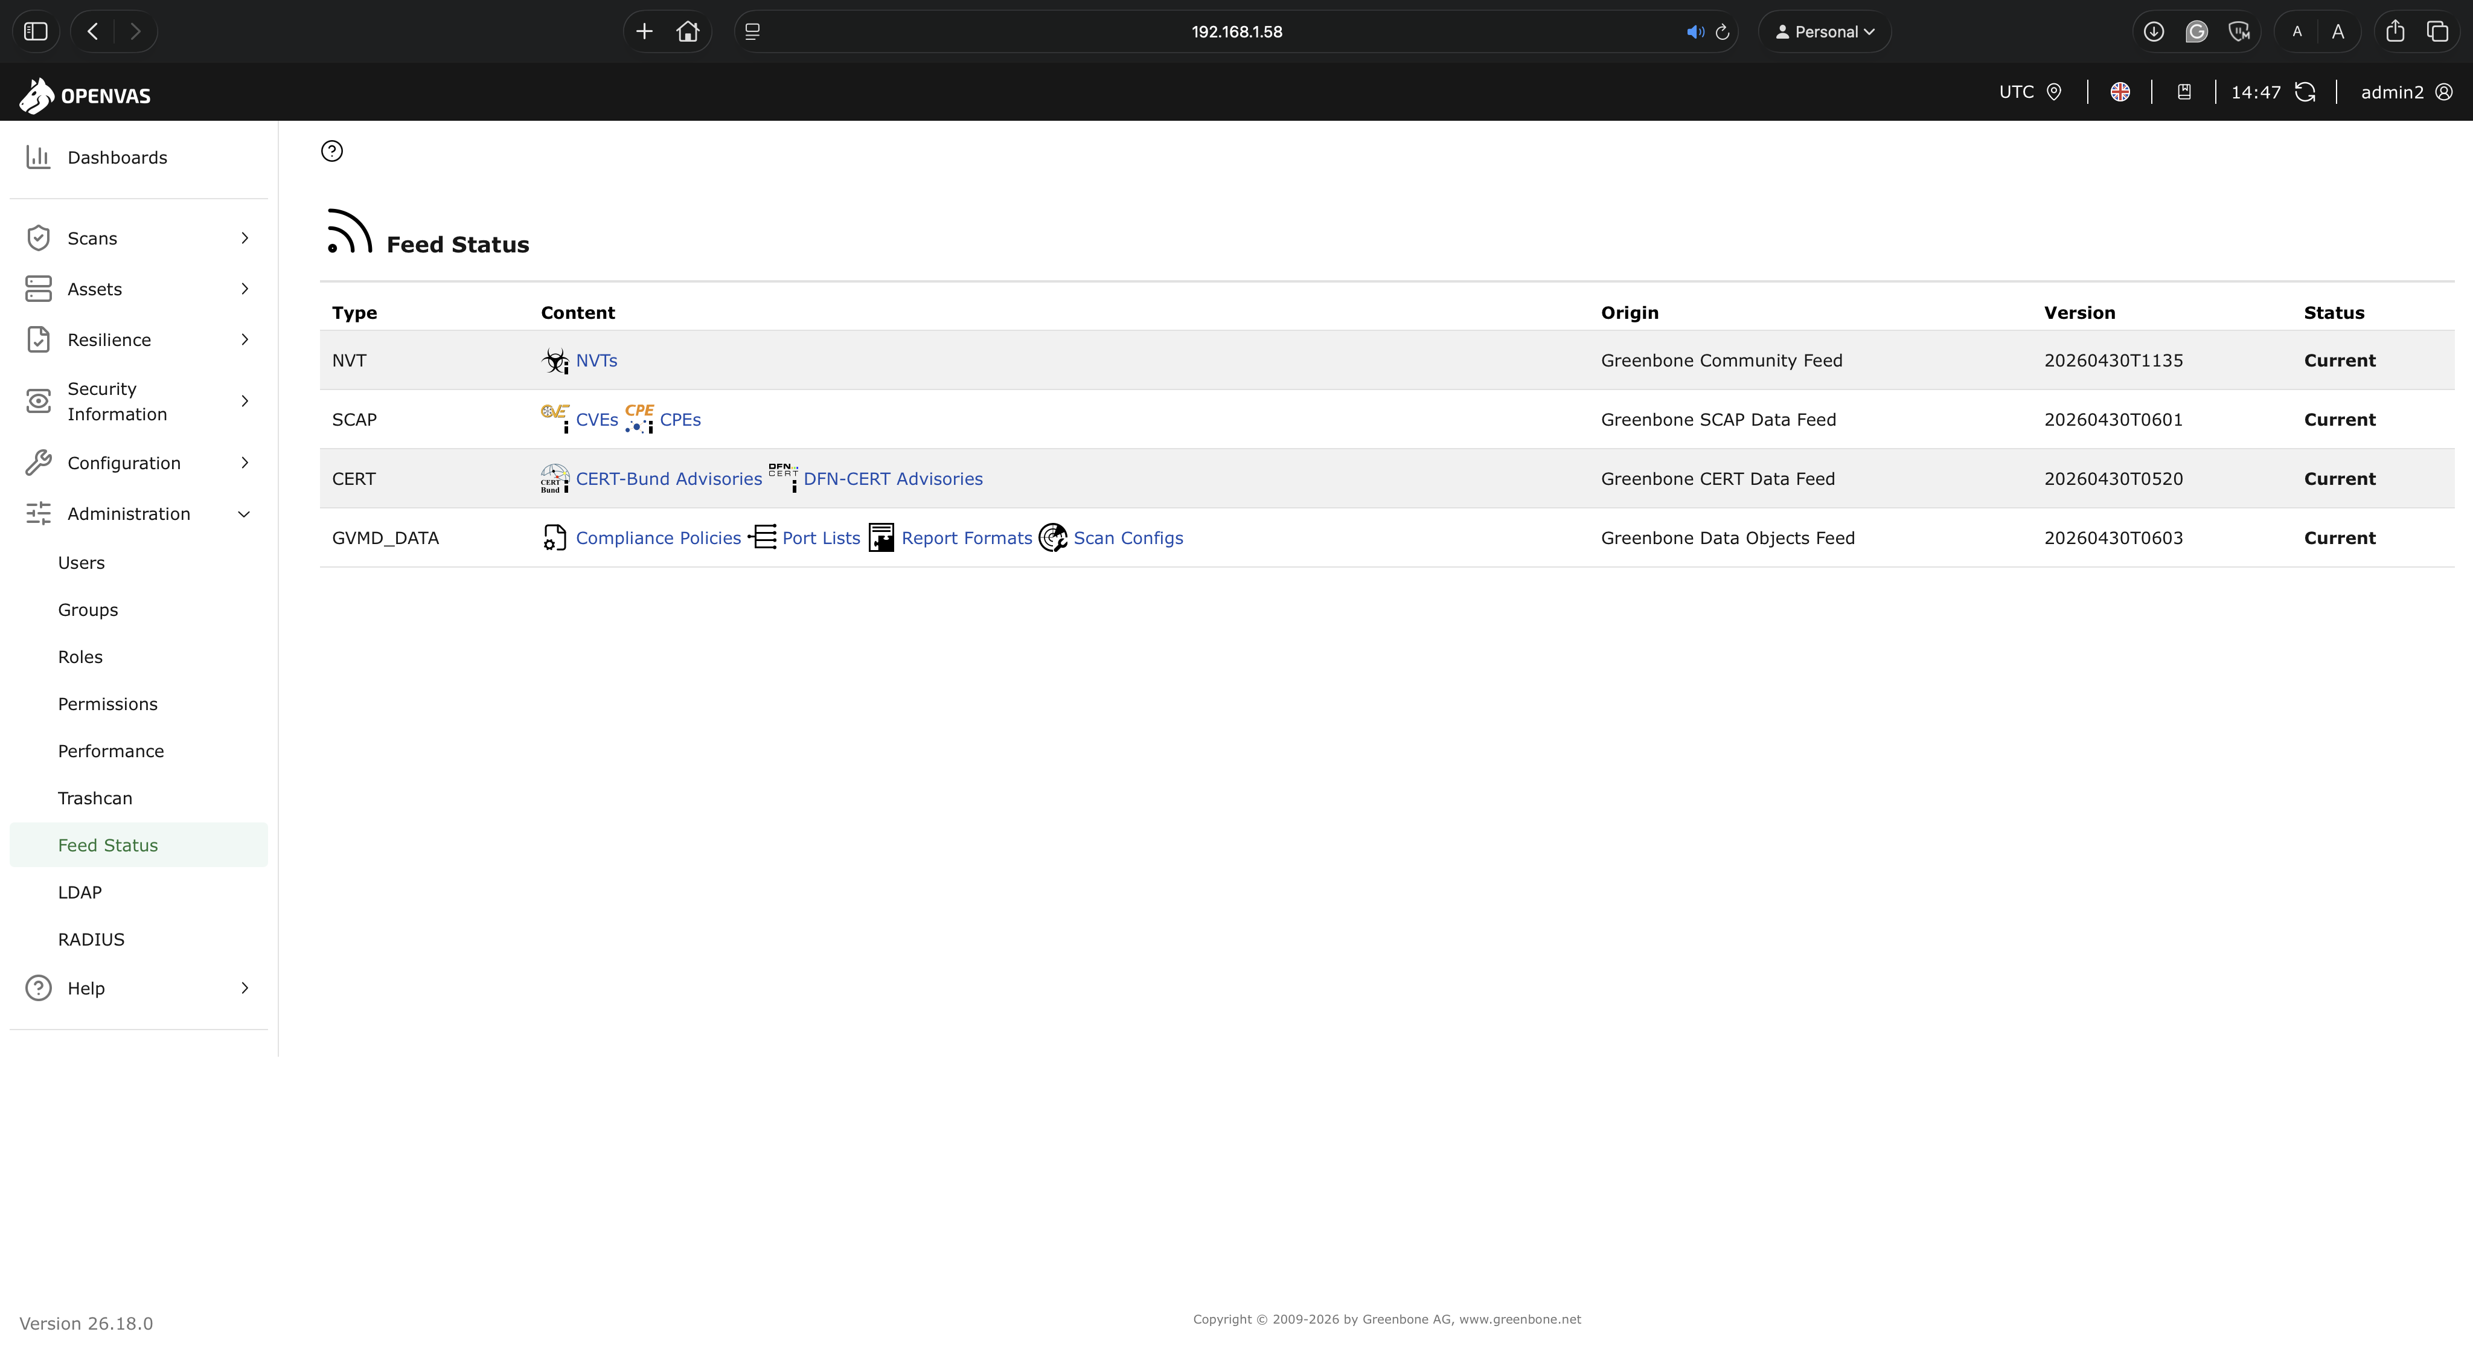Click the CPE icon in SCAP row

coord(639,418)
